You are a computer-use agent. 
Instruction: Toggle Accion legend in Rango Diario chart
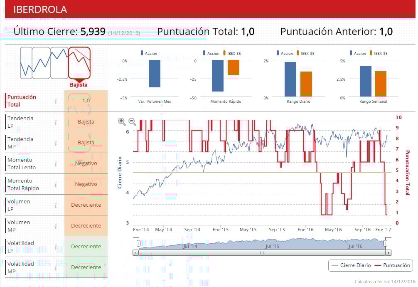click(285, 53)
